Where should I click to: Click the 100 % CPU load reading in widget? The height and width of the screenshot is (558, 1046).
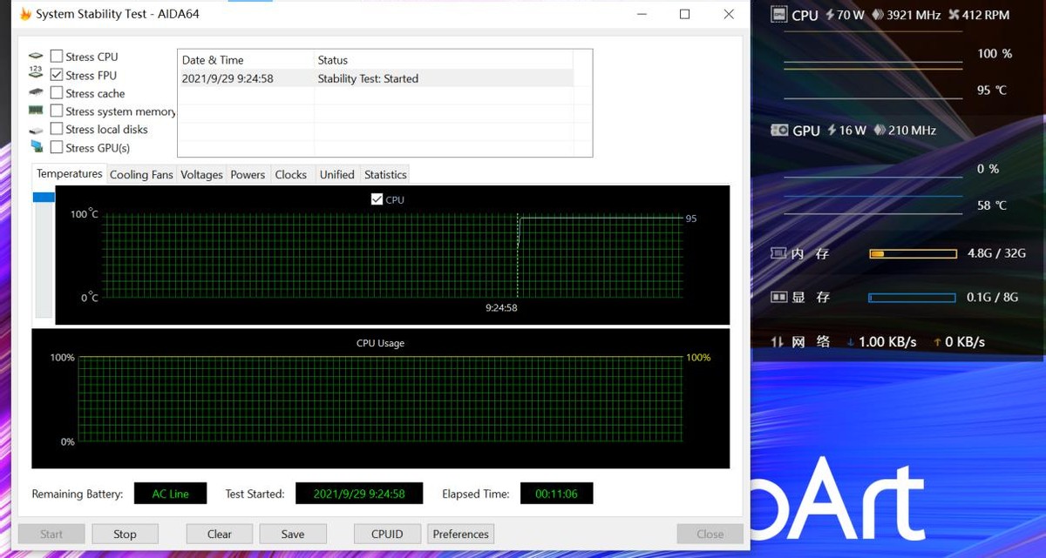point(995,53)
